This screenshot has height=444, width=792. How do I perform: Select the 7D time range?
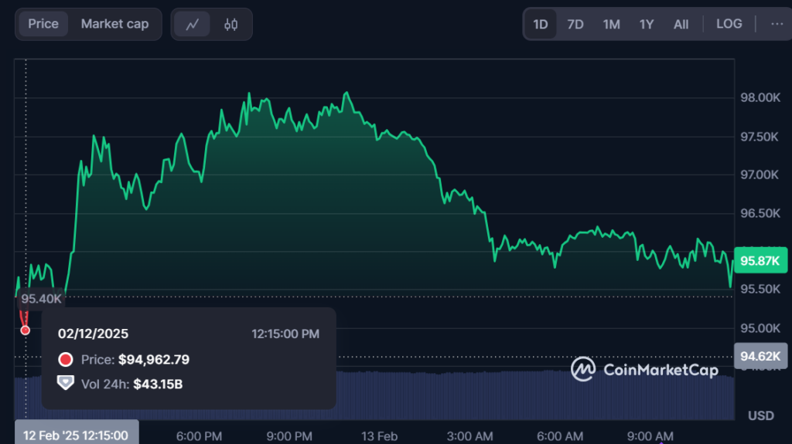point(575,24)
